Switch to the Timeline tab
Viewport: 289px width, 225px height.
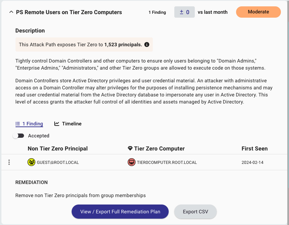(x=68, y=124)
